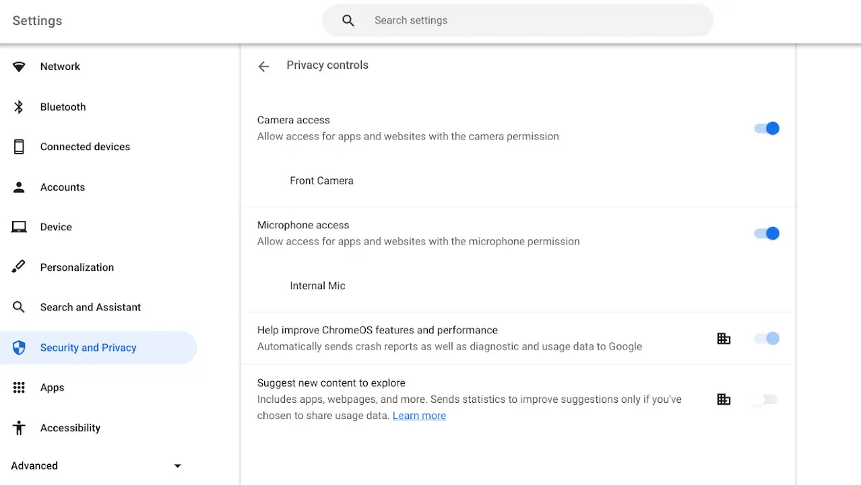Go to Accounts settings
The width and height of the screenshot is (861, 485).
coord(98,187)
